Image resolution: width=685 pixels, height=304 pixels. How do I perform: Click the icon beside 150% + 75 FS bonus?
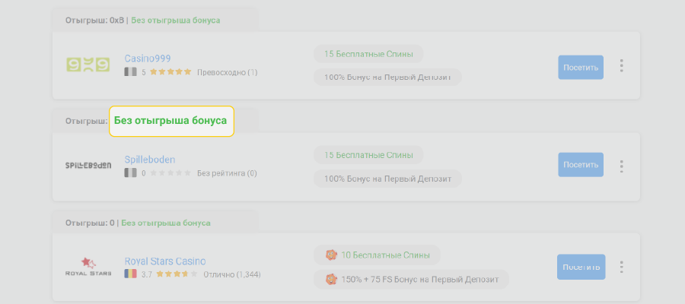(x=330, y=280)
